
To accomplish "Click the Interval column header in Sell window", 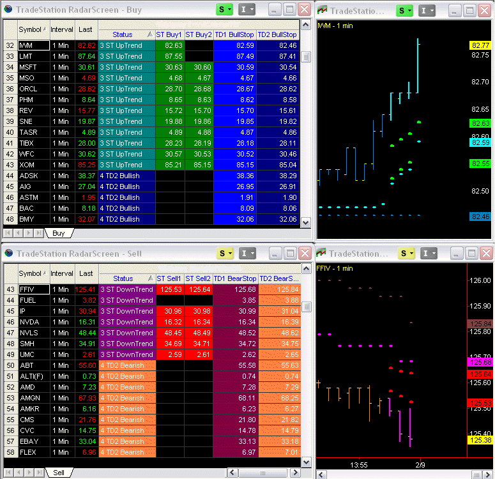I will [x=62, y=273].
